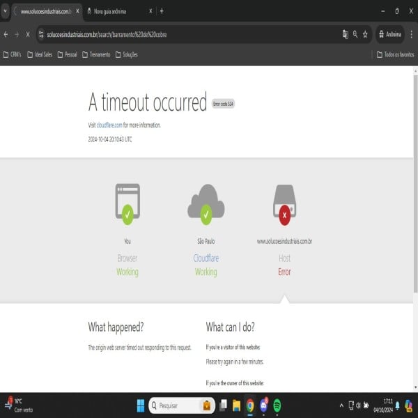The width and height of the screenshot is (418, 418).
Task: Go back to the previous page
Action: coord(6,34)
